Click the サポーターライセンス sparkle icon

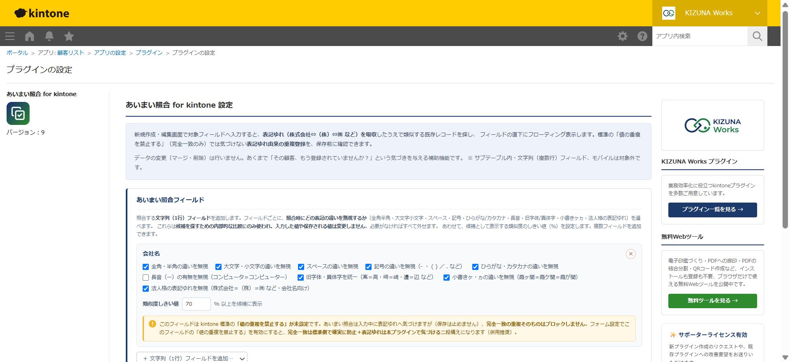click(673, 335)
